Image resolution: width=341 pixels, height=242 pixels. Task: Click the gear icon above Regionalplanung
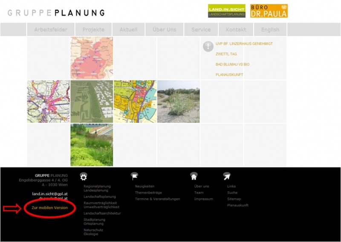[84, 176]
